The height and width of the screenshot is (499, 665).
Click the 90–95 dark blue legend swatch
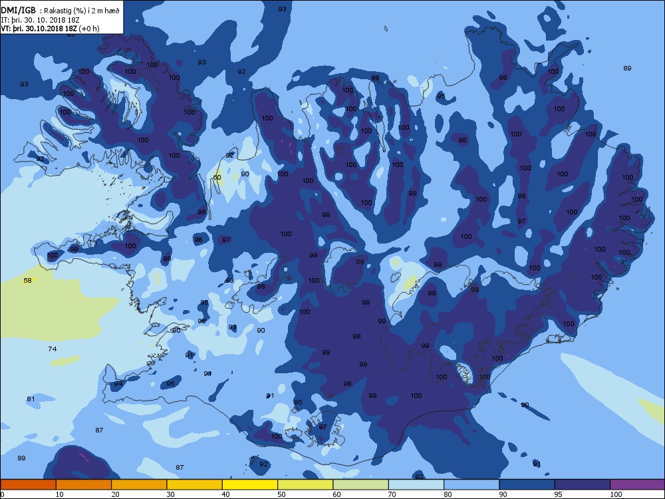pos(527,484)
